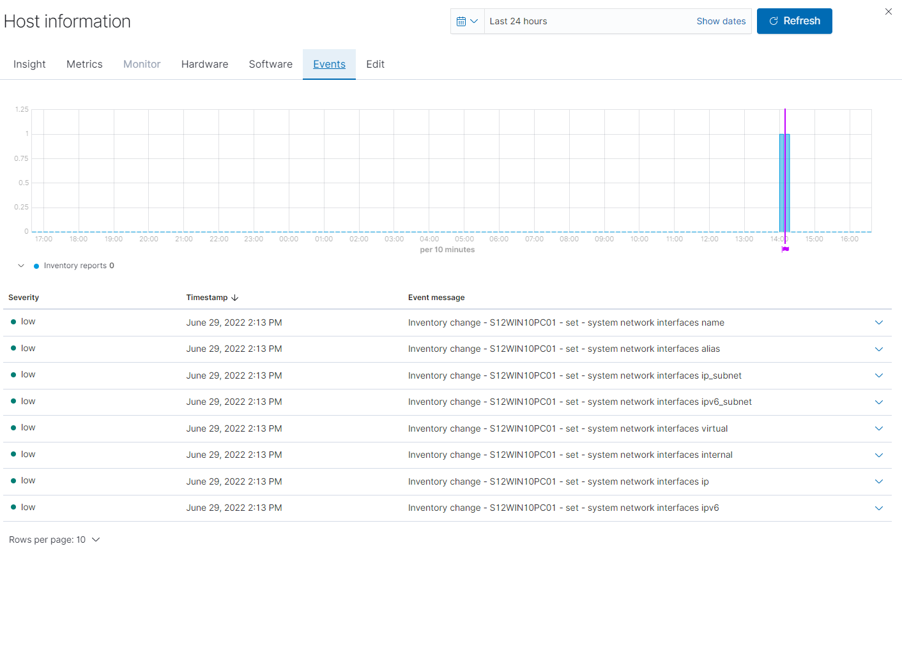This screenshot has height=650, width=902.
Task: Click the purple flag marker below chart
Action: coord(785,249)
